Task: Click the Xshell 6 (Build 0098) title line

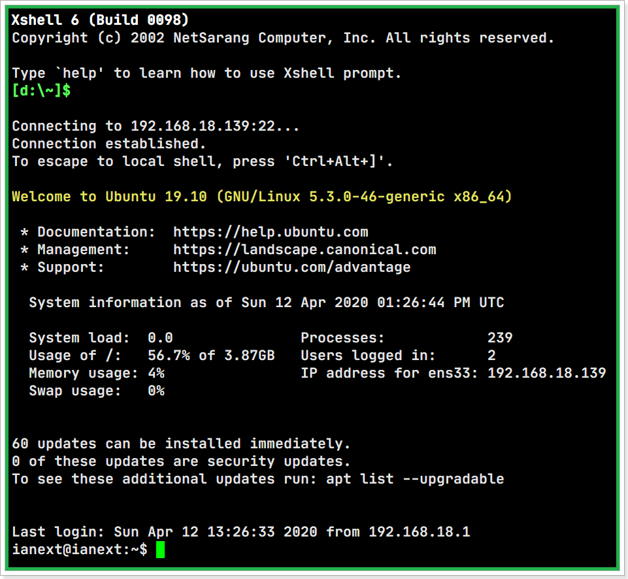Action: pyautogui.click(x=100, y=20)
